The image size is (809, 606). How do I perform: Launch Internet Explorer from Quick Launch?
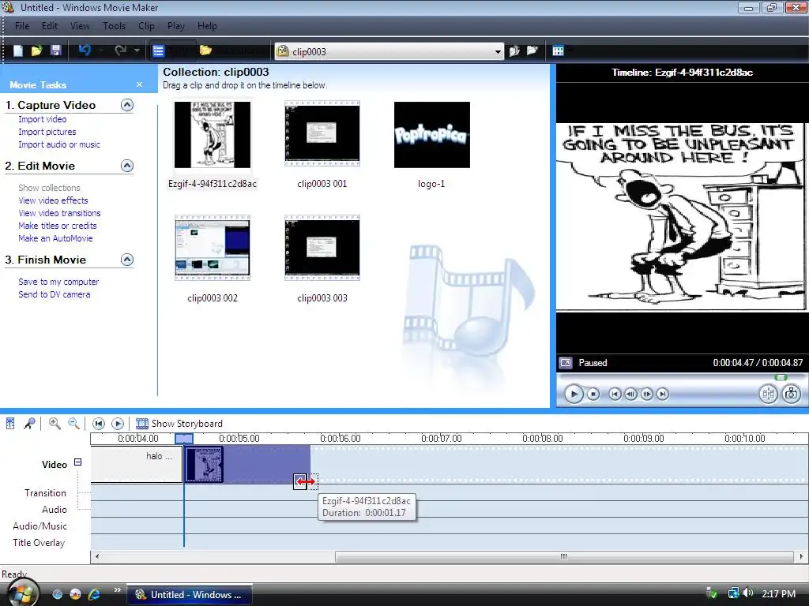(x=94, y=594)
